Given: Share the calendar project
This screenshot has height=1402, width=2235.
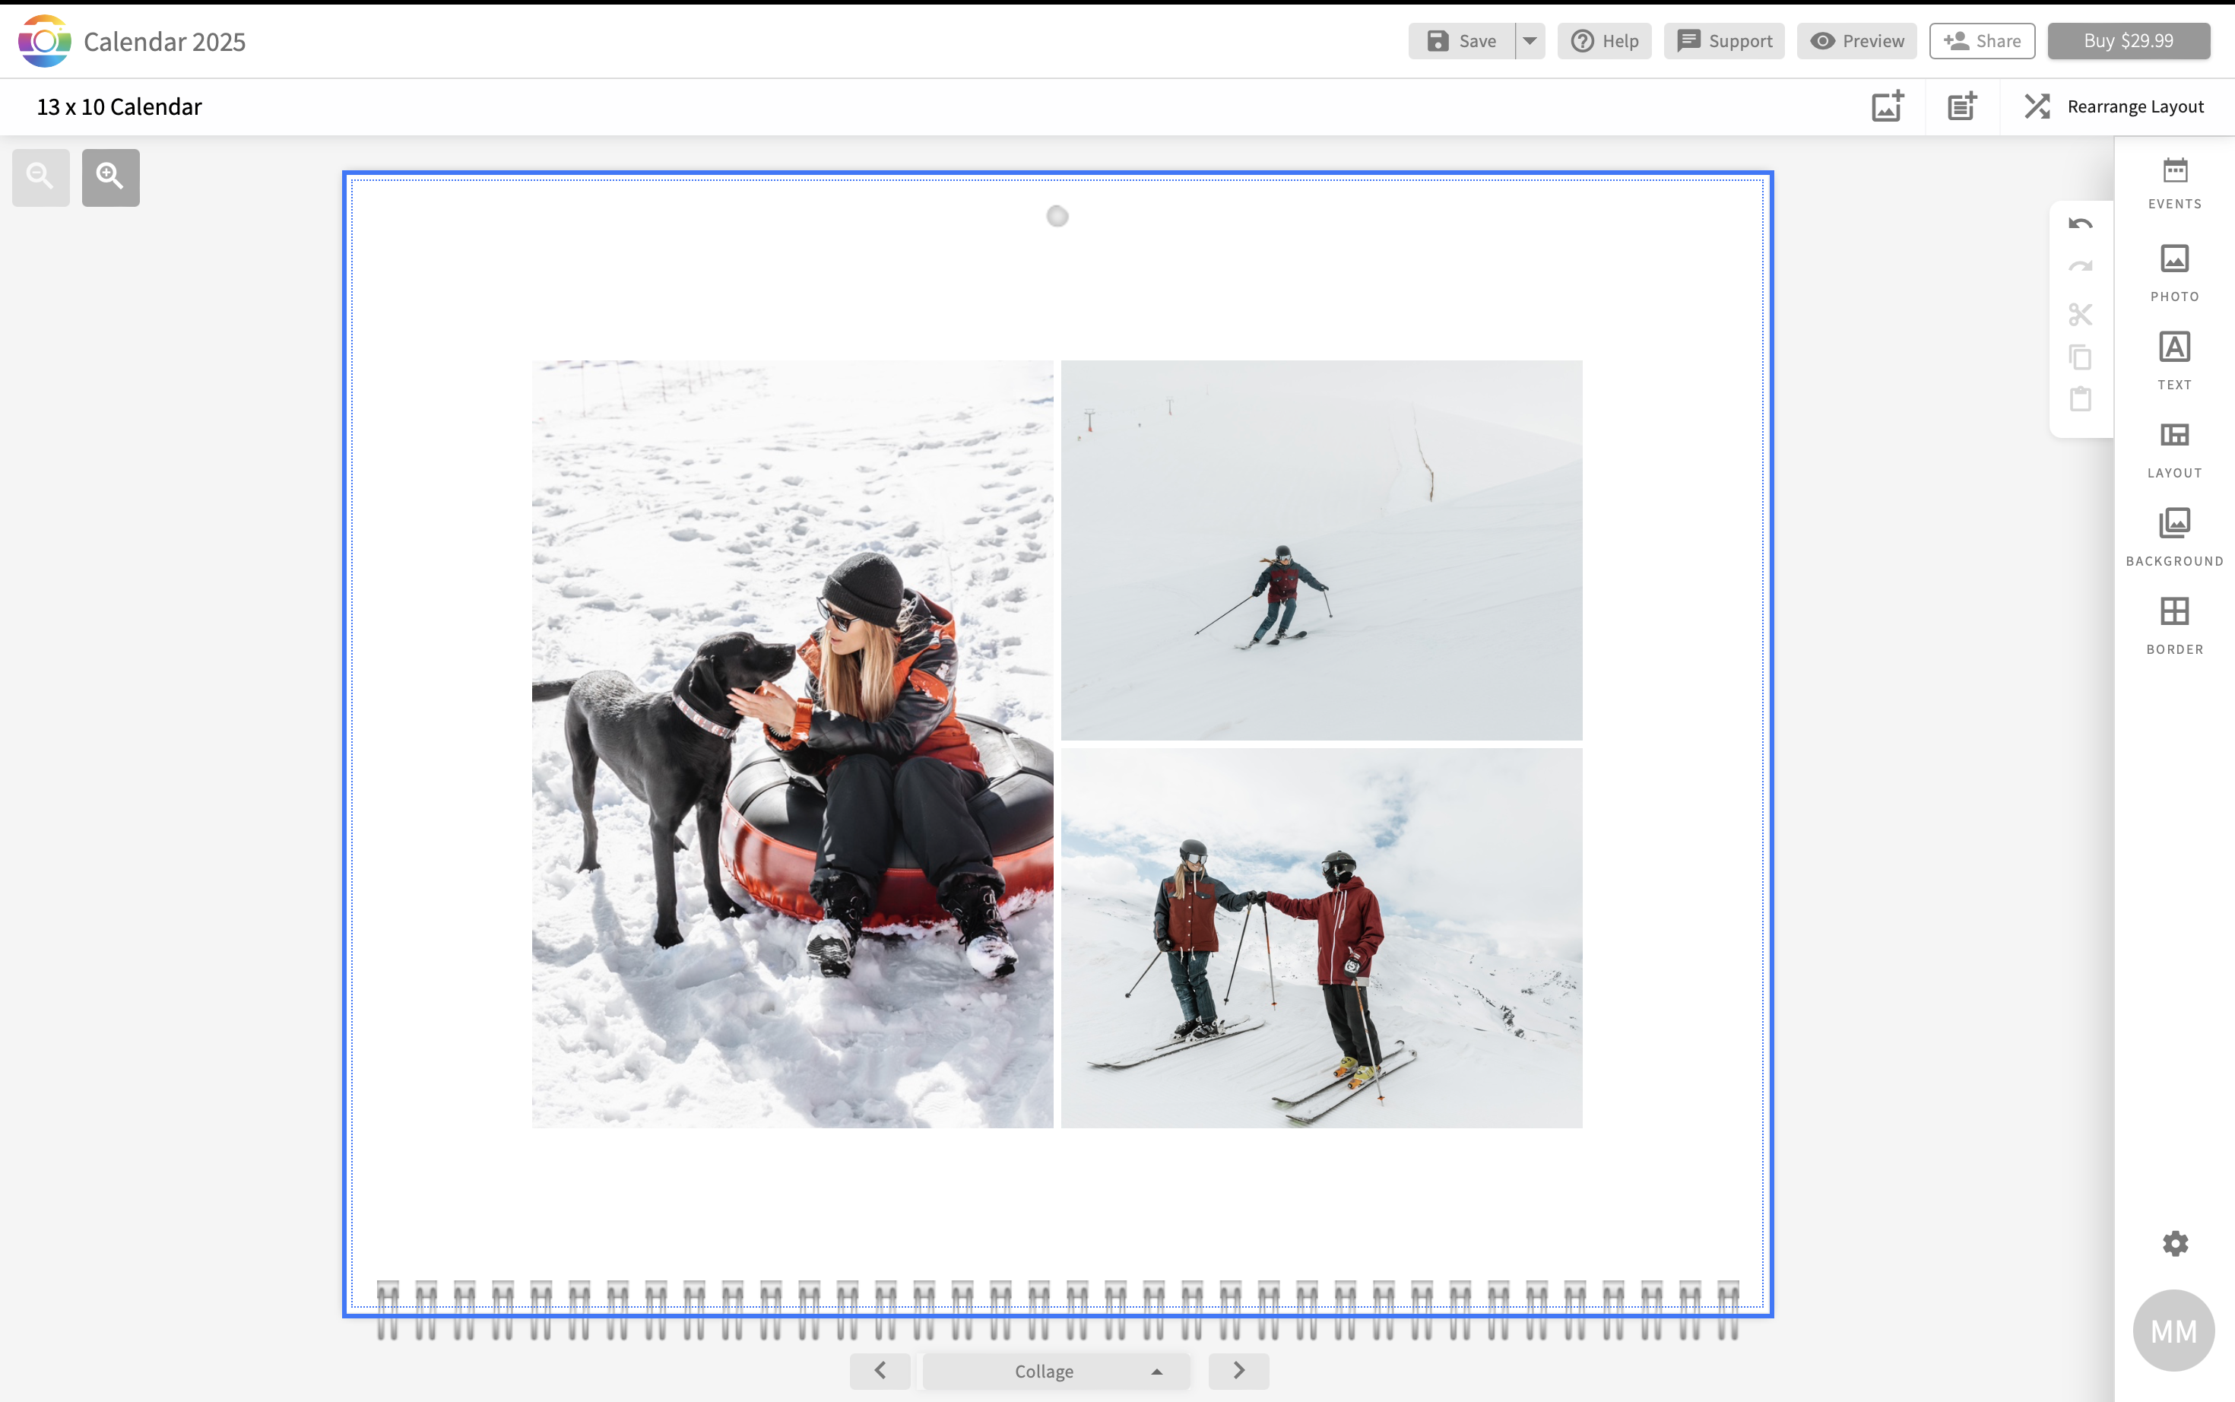Looking at the screenshot, I should click(1982, 41).
